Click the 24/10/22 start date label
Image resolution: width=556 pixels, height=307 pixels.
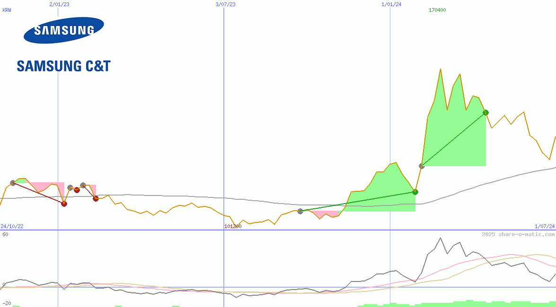tap(12, 226)
